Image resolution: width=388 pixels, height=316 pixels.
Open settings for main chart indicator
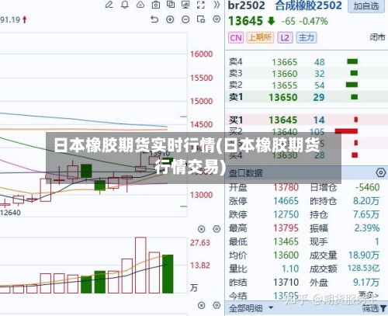pyautogui.click(x=217, y=229)
